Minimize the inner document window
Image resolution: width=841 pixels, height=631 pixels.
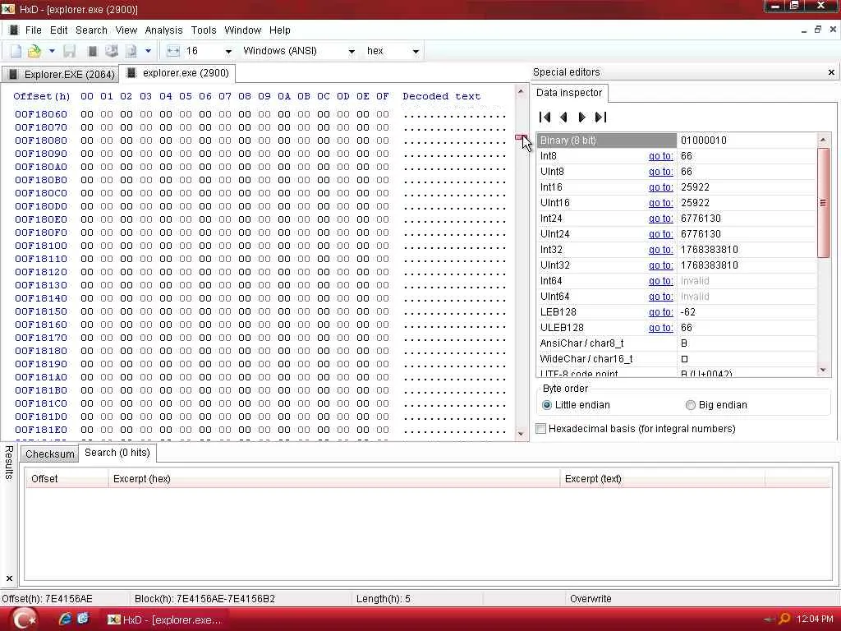coord(804,30)
